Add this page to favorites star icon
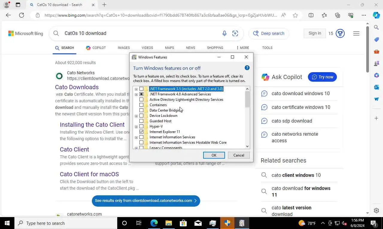 [x=295, y=15]
